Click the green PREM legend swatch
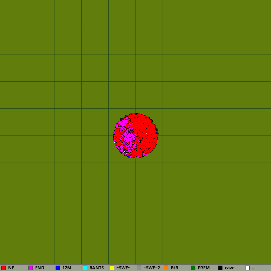 click(193, 268)
